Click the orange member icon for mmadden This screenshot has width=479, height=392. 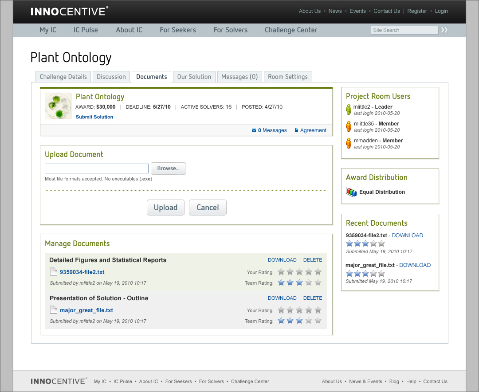349,143
